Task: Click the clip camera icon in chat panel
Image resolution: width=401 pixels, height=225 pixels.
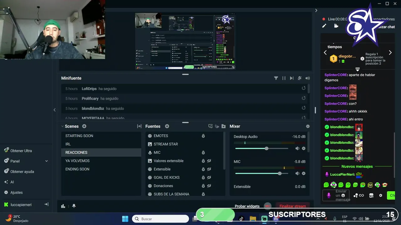Action: (336, 26)
